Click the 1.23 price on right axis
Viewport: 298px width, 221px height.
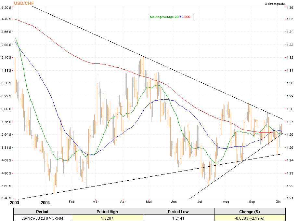point(290,173)
